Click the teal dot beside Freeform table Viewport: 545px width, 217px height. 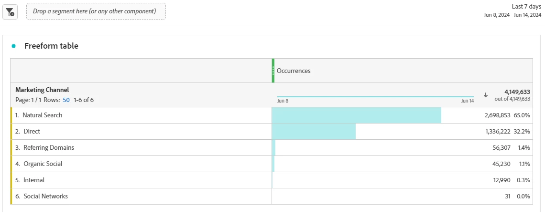(x=13, y=46)
